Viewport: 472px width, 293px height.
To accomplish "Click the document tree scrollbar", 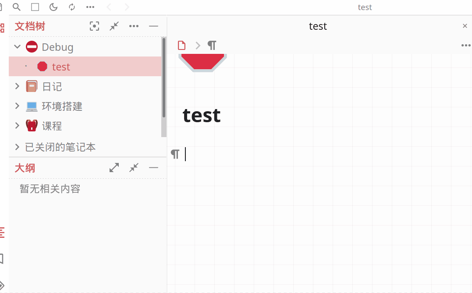I will tap(164, 78).
